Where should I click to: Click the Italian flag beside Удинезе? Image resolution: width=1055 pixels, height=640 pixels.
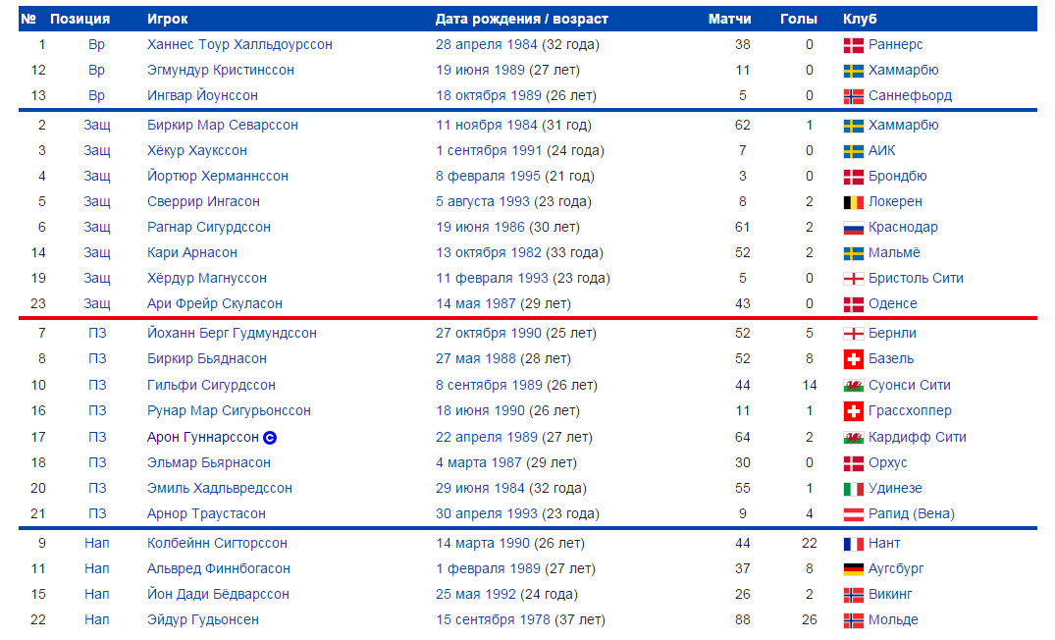tap(853, 489)
